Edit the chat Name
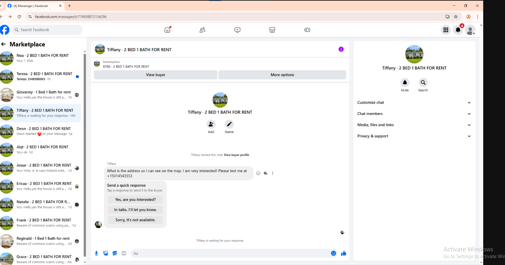This screenshot has width=505, height=265. pyautogui.click(x=229, y=124)
